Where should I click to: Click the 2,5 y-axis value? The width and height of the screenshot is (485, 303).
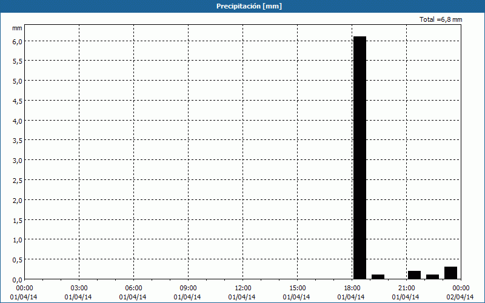point(18,181)
